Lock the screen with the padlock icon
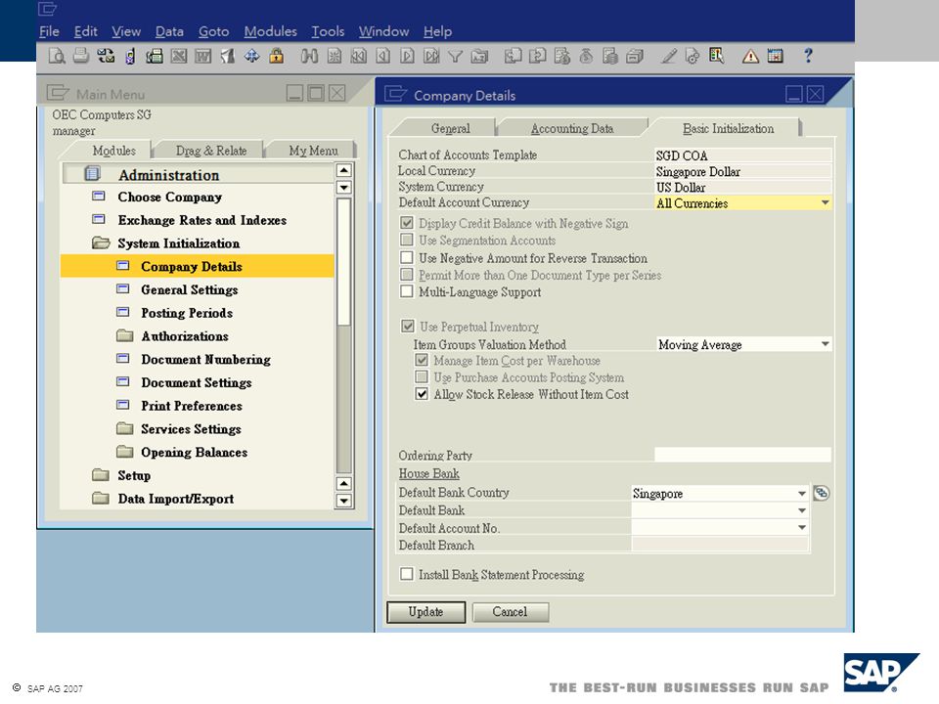The width and height of the screenshot is (939, 704). pyautogui.click(x=276, y=56)
